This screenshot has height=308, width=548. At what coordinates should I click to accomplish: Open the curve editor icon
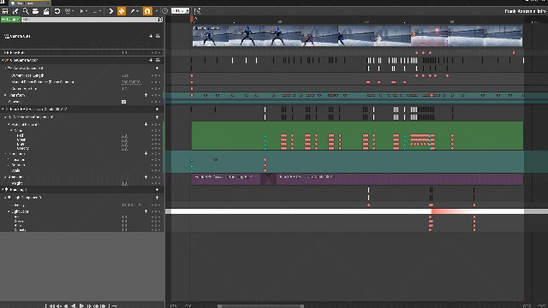pos(197,11)
